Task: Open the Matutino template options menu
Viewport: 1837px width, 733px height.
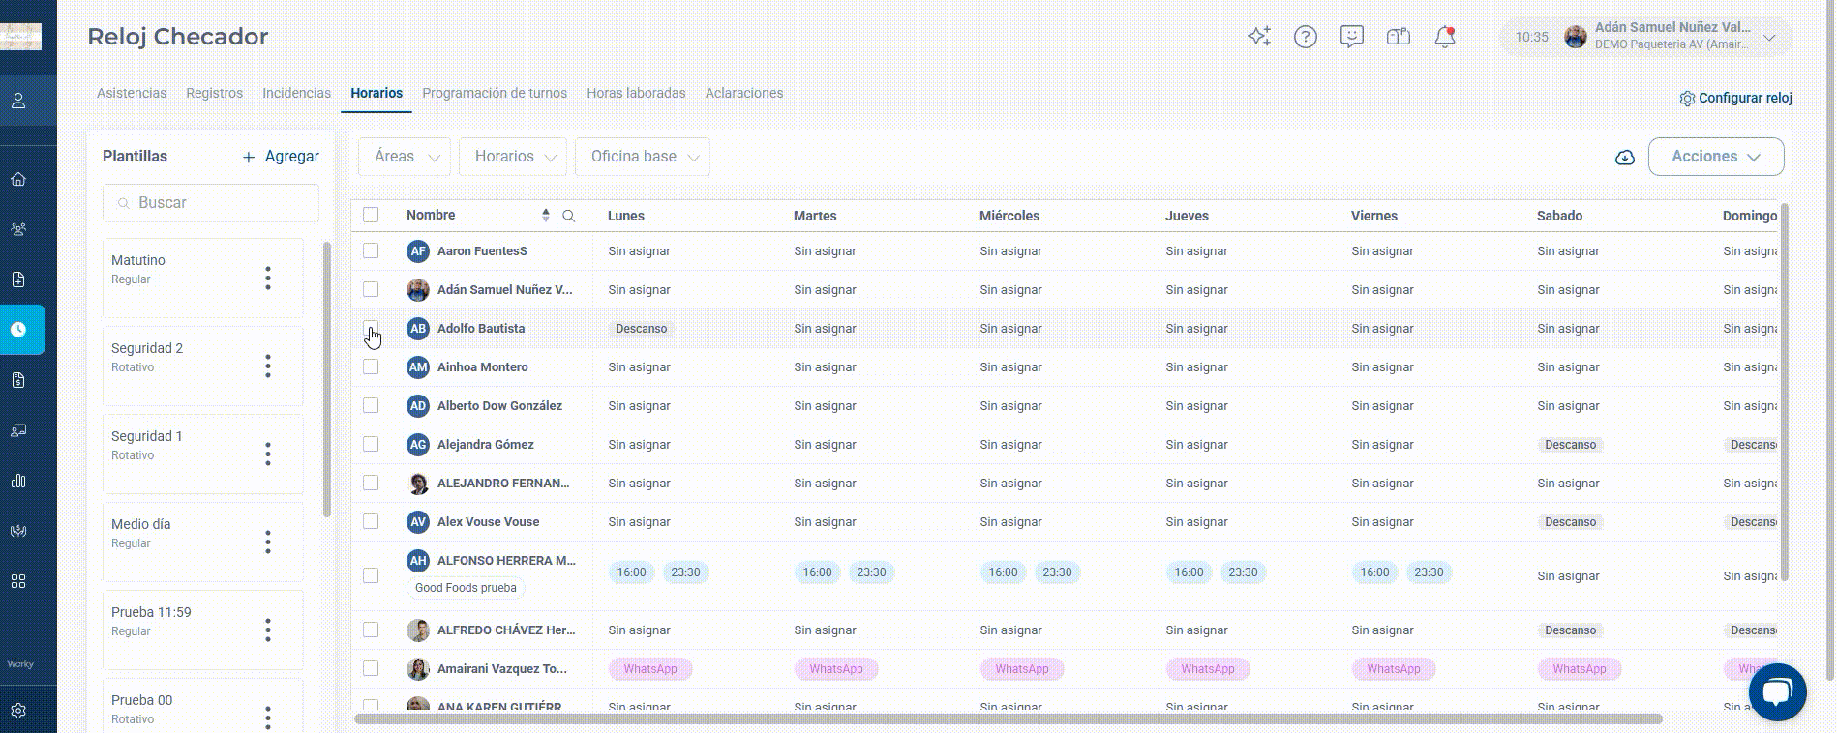Action: [x=268, y=279]
